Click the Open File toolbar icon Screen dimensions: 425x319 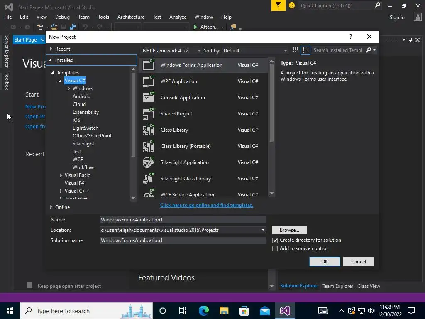[x=54, y=27]
